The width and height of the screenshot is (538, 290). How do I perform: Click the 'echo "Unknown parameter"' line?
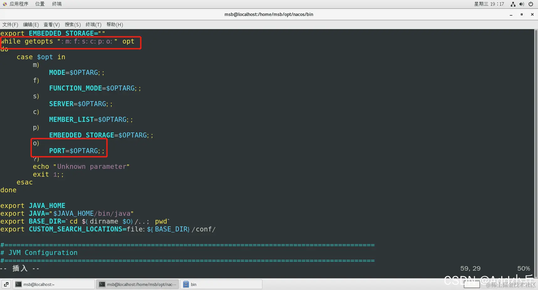(x=81, y=167)
